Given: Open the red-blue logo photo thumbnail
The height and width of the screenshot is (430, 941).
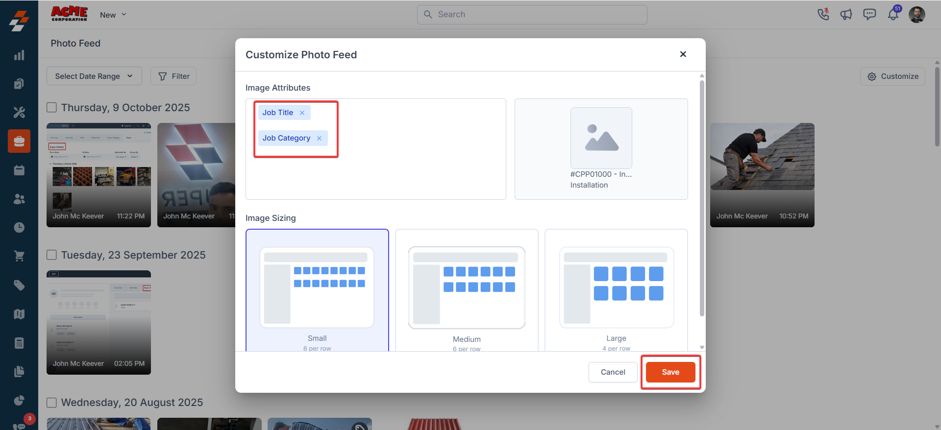Looking at the screenshot, I should point(196,175).
